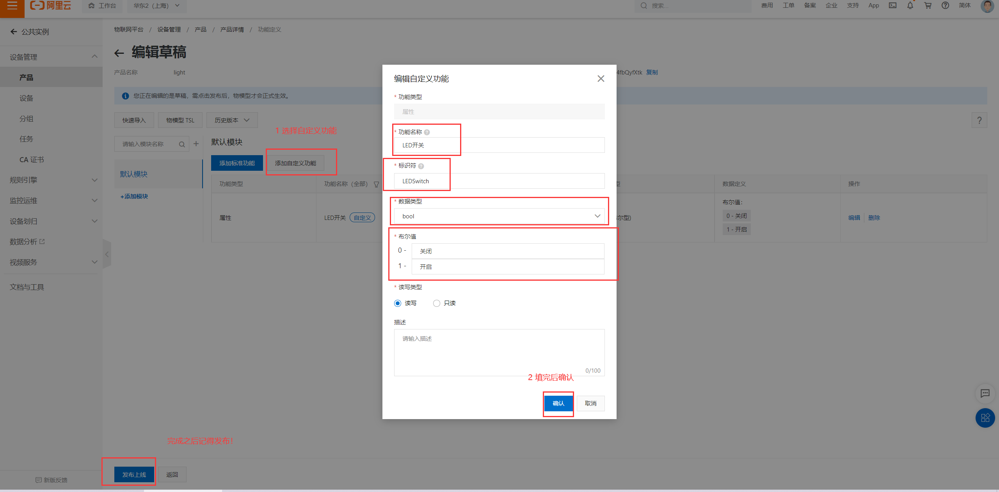The height and width of the screenshot is (492, 999).
Task: Click the hamburger menu icon at top-left
Action: [12, 6]
